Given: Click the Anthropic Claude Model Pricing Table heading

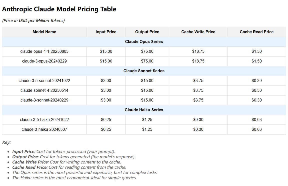Looking at the screenshot, I should click(59, 9).
